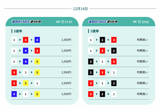This screenshot has height=109, width=161.
Task: Pick the red 3 square in 9R last row
Action: (91, 94)
